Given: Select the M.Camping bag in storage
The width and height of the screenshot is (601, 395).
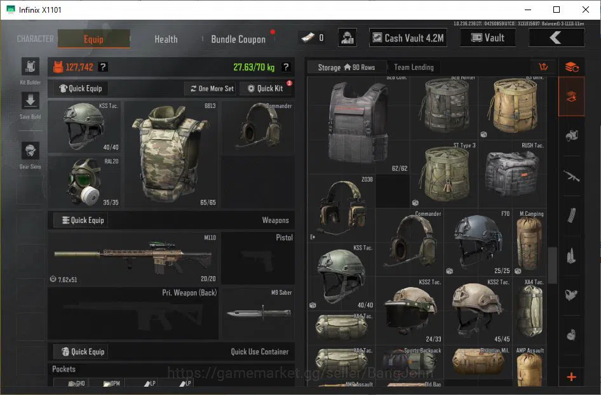Looking at the screenshot, I should tap(530, 243).
